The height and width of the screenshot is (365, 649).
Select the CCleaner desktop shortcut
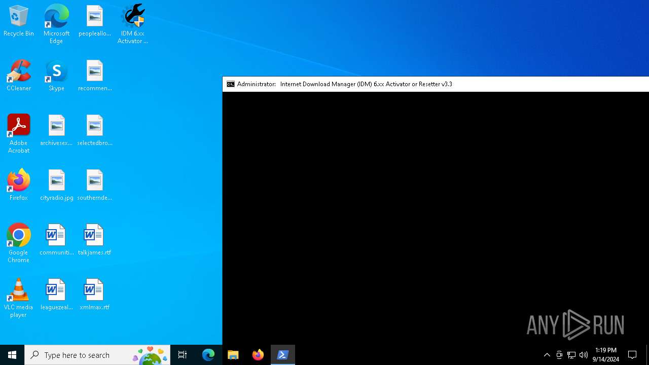coord(19,76)
